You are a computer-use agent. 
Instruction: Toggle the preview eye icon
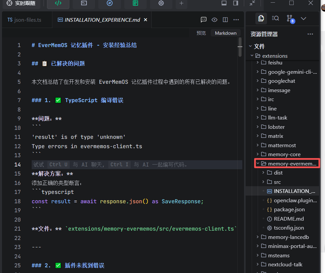tap(214, 20)
